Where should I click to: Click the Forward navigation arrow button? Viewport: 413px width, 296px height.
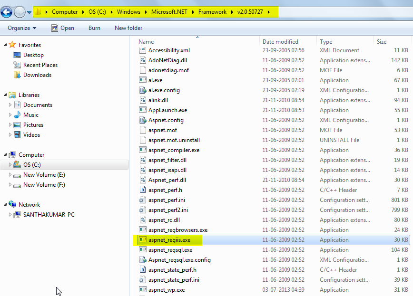tap(19, 12)
